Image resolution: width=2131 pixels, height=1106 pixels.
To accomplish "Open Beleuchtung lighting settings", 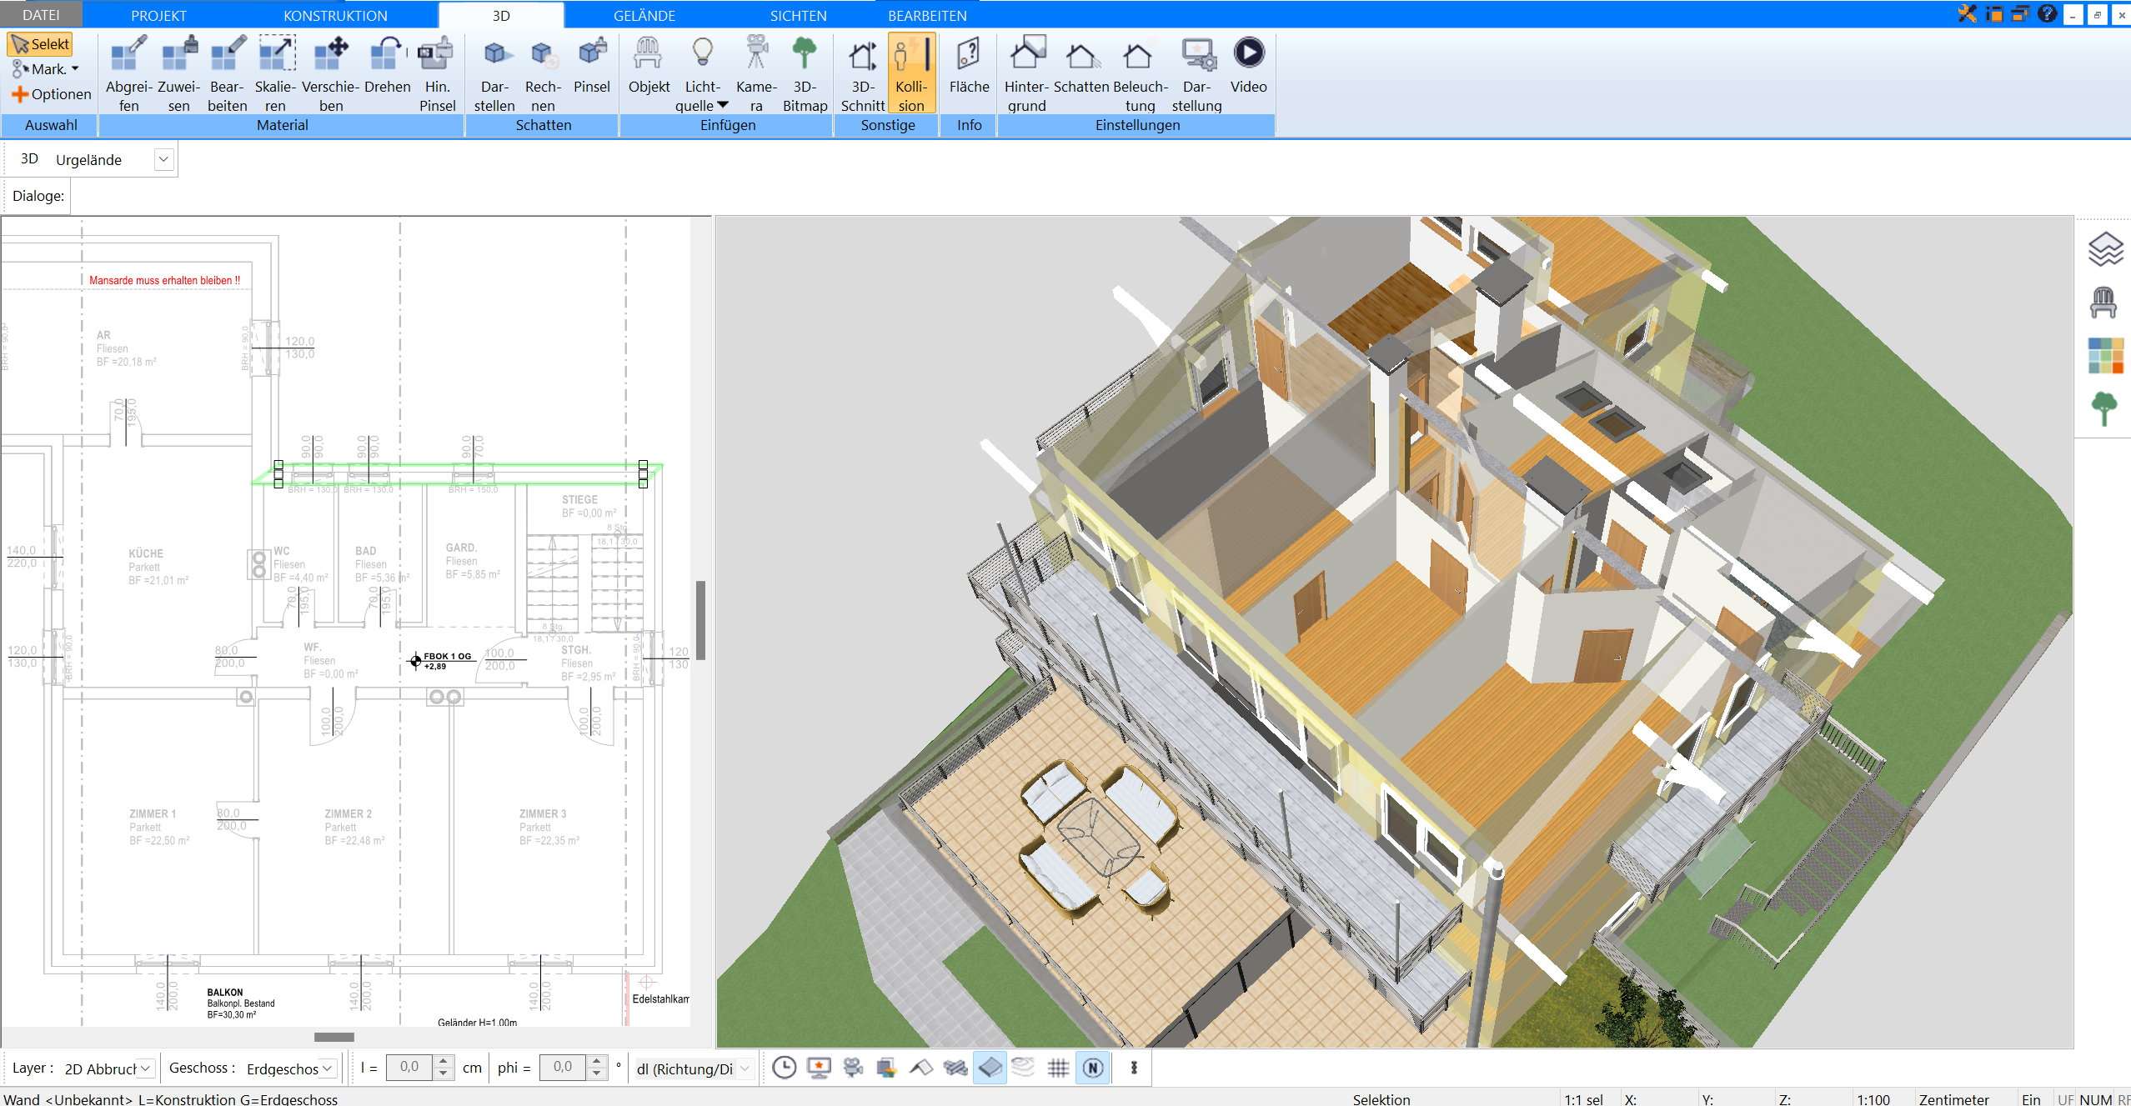I will (x=1140, y=73).
